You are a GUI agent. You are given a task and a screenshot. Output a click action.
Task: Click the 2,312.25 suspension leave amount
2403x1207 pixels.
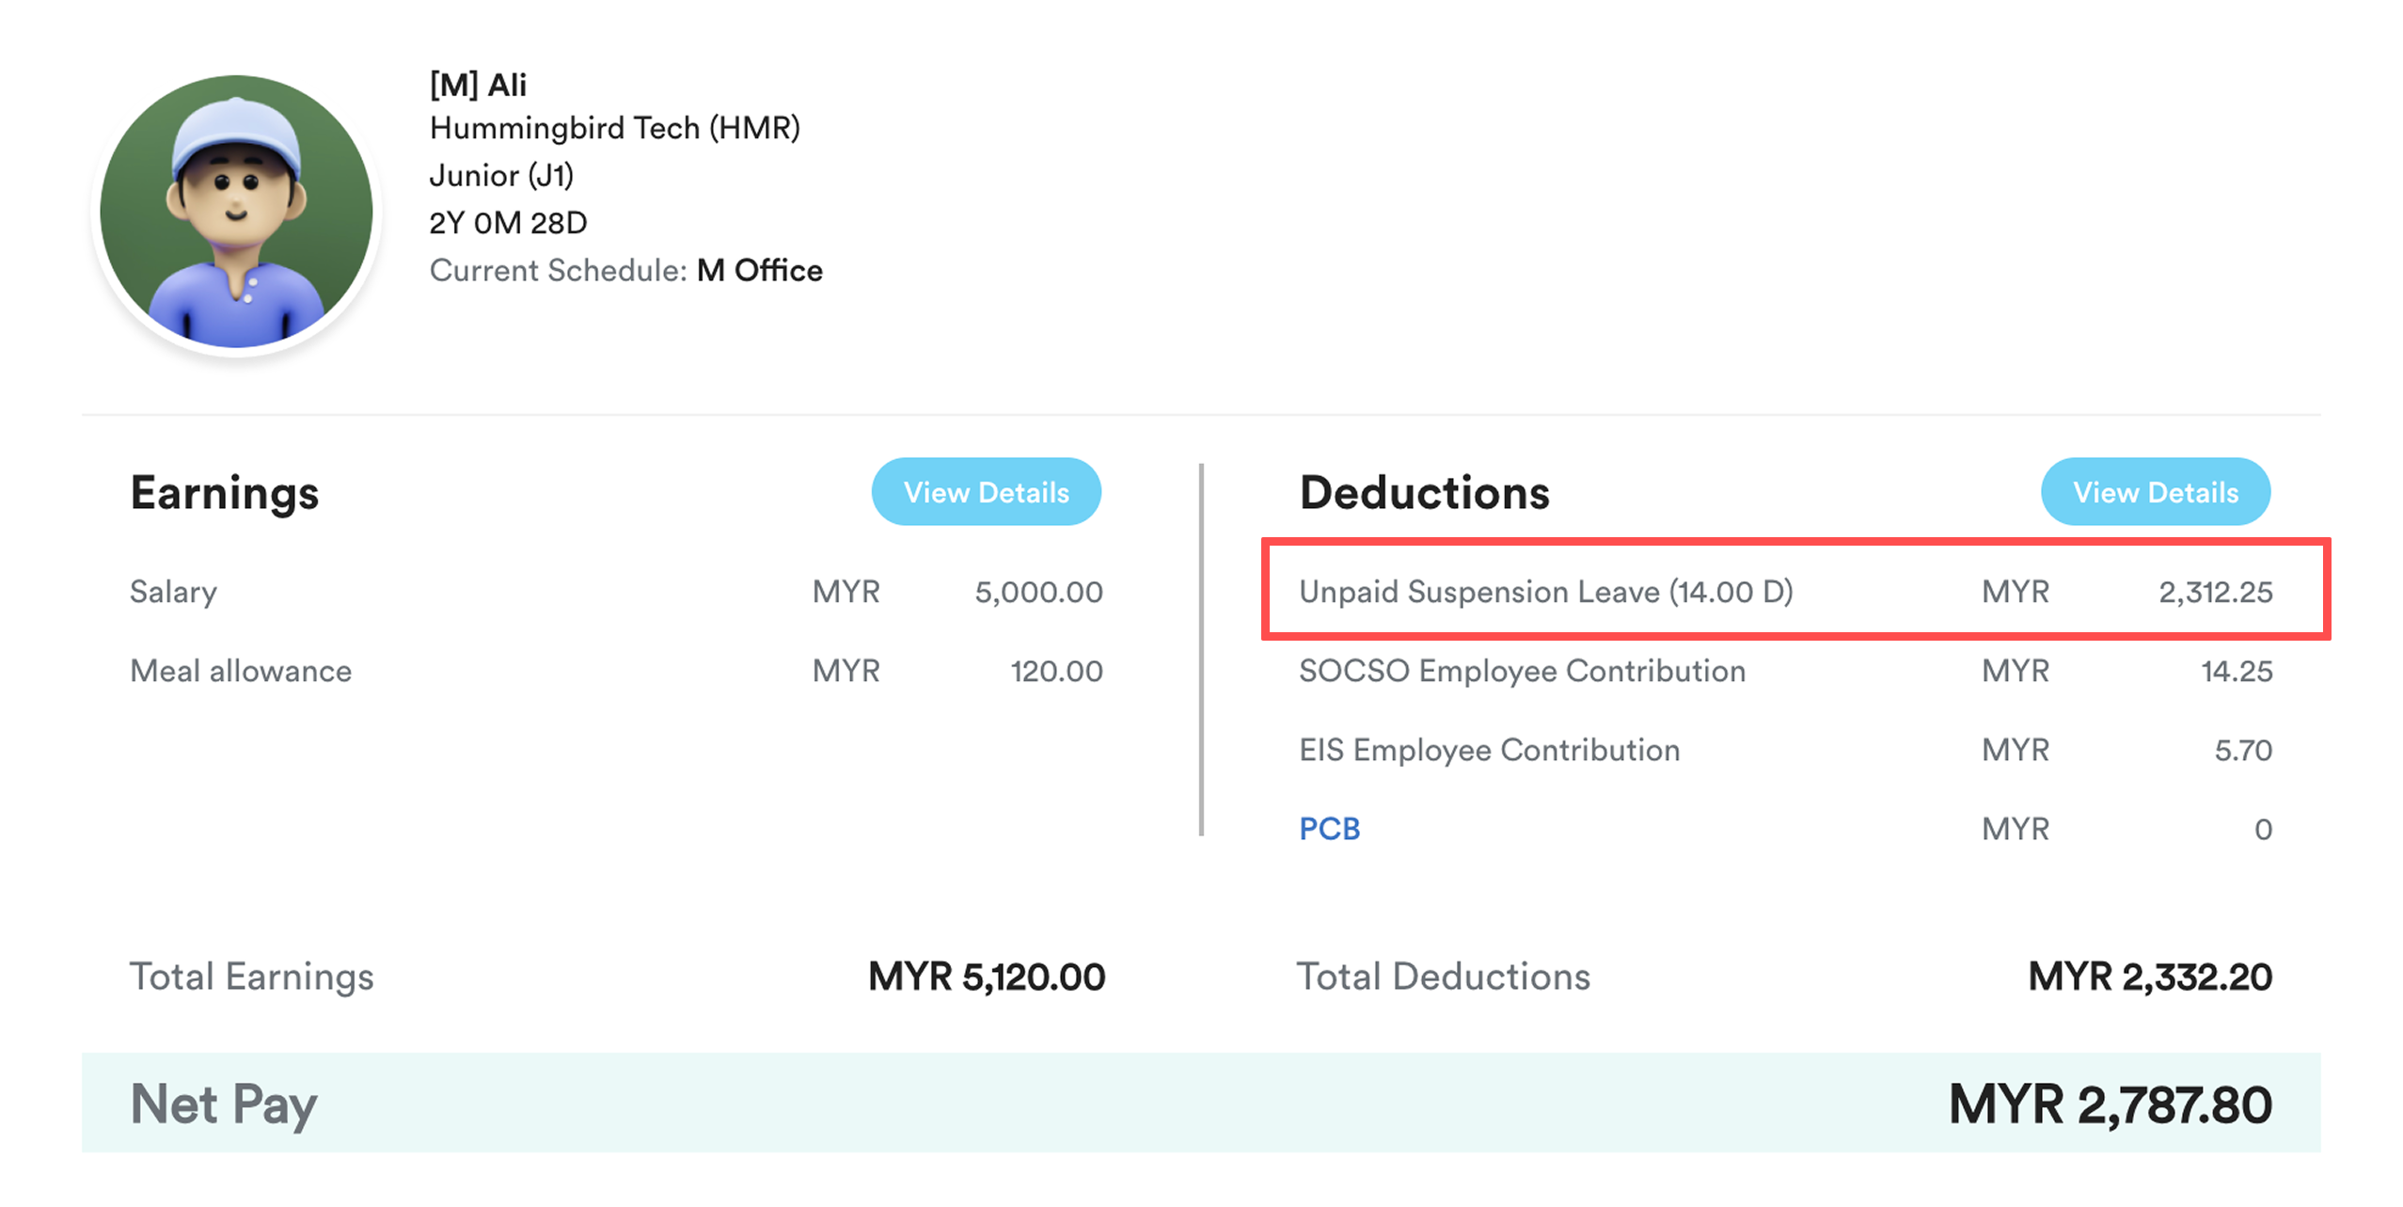(2214, 592)
